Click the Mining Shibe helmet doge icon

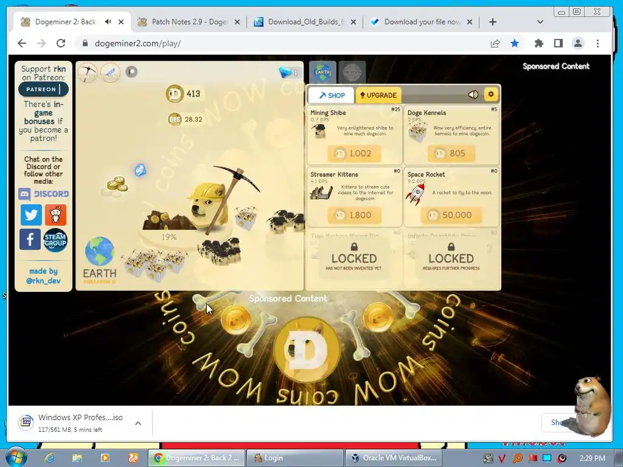pos(318,131)
